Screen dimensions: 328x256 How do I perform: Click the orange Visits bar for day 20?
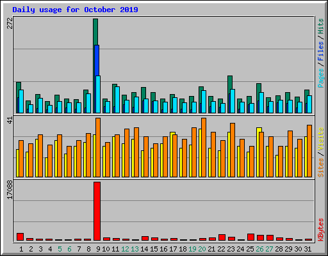point(204,147)
